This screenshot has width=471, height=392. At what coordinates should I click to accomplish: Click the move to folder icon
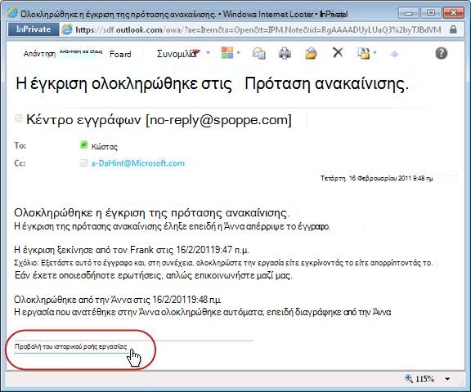click(x=311, y=53)
